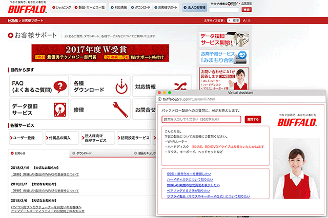Click the ユーザー登録 service button
328x218 pixels.
point(25,138)
